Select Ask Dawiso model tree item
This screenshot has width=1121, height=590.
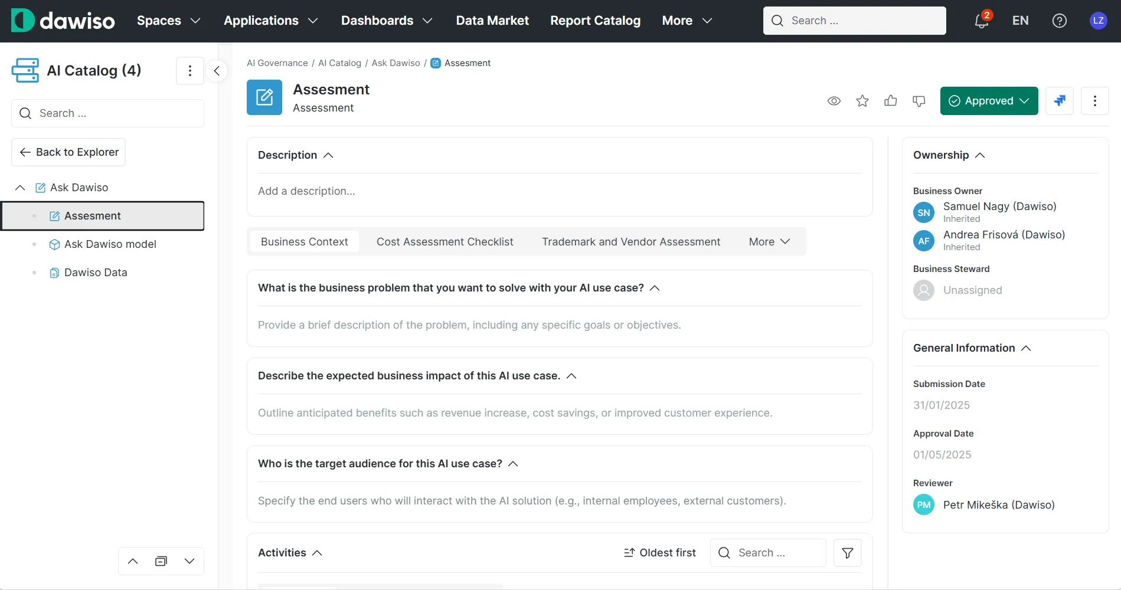click(110, 244)
